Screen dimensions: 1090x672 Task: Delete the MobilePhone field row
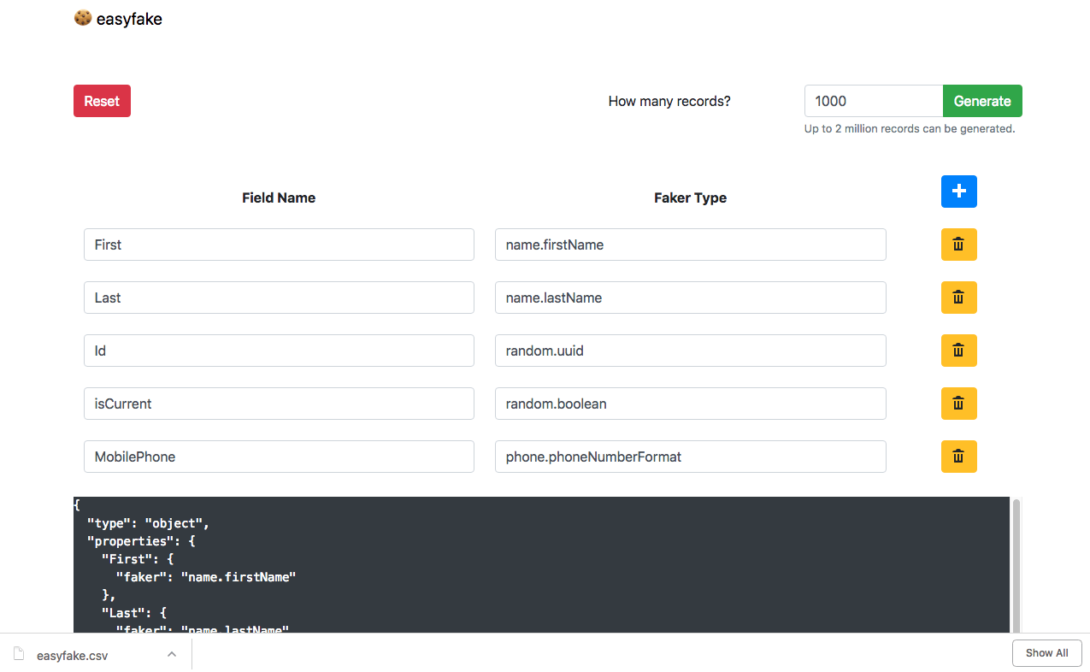tap(958, 457)
